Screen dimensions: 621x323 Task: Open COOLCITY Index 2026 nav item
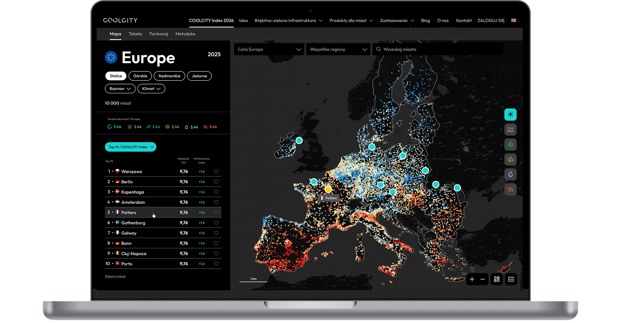click(x=211, y=20)
